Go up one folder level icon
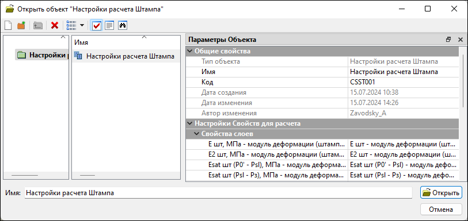Screen dimensions: 468x221 pyautogui.click(x=38, y=26)
